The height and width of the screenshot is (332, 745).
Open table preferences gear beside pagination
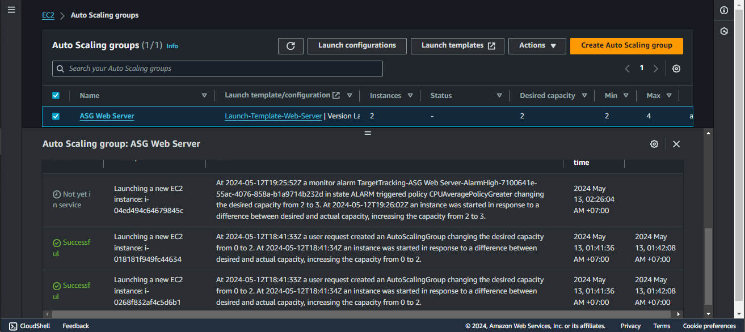click(676, 69)
